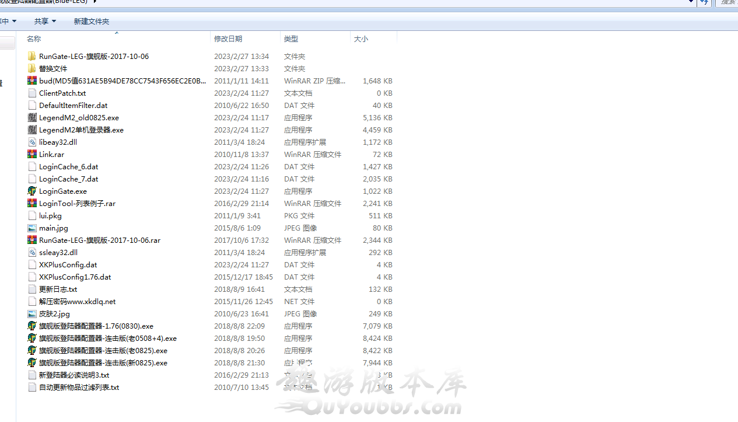Select the 替换文件 folder icon
The width and height of the screenshot is (738, 422).
[32, 69]
